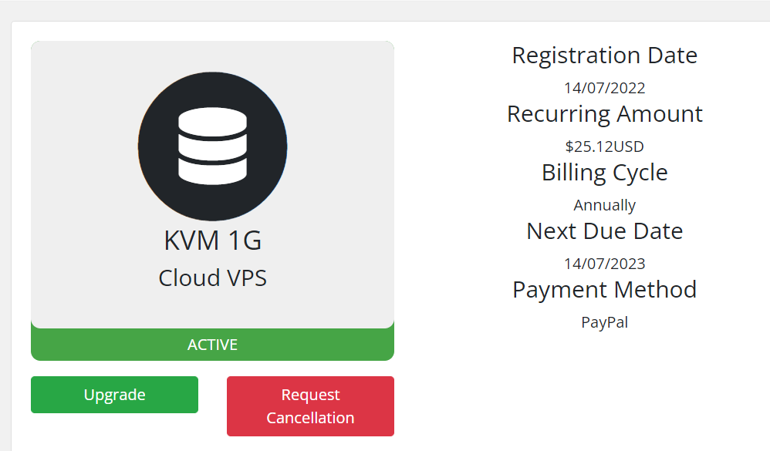Viewport: 770px width, 451px height.
Task: Select the PayPal payment method value
Action: pos(605,322)
